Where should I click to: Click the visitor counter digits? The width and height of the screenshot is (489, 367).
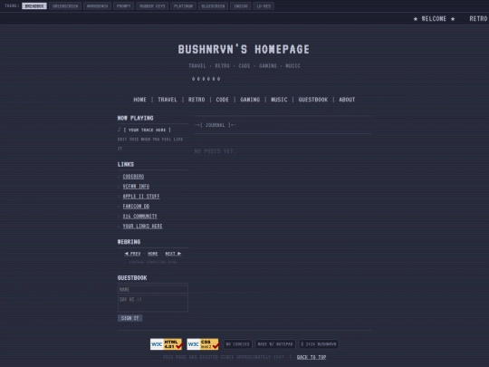pos(206,79)
